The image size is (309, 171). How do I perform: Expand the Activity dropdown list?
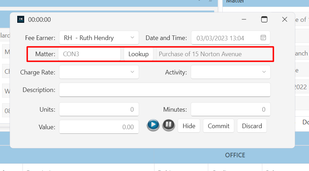pos(264,72)
